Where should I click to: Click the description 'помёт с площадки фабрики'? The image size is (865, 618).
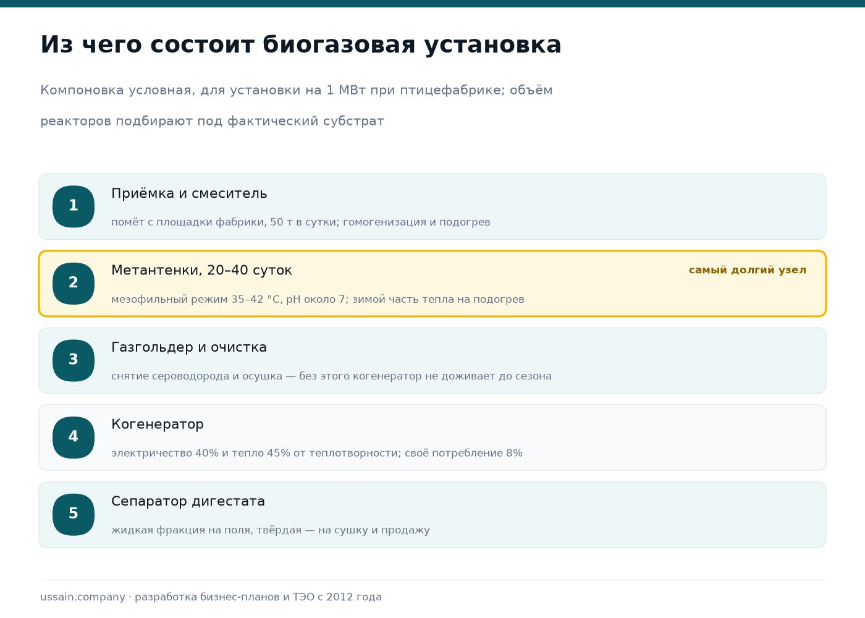point(301,222)
